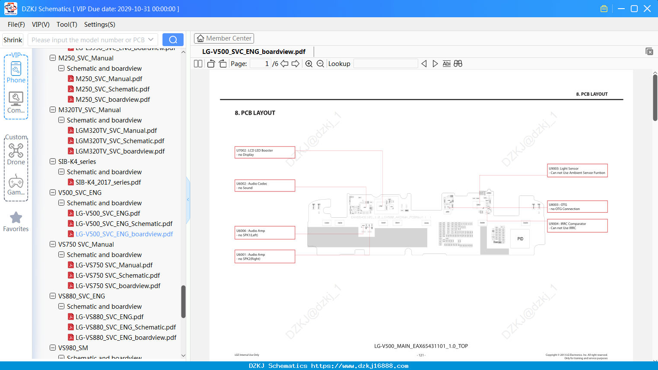Collapse Schematic and boardview under M320TV_SVC_Manual
658x370 pixels.
[61, 120]
